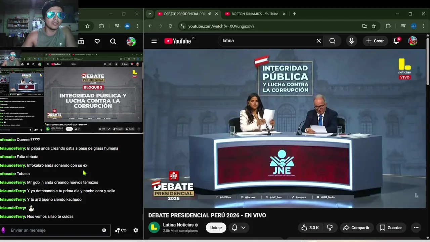Open media controls icon in right window
Image resolution: width=430 pixels, height=242 pixels.
point(403,26)
